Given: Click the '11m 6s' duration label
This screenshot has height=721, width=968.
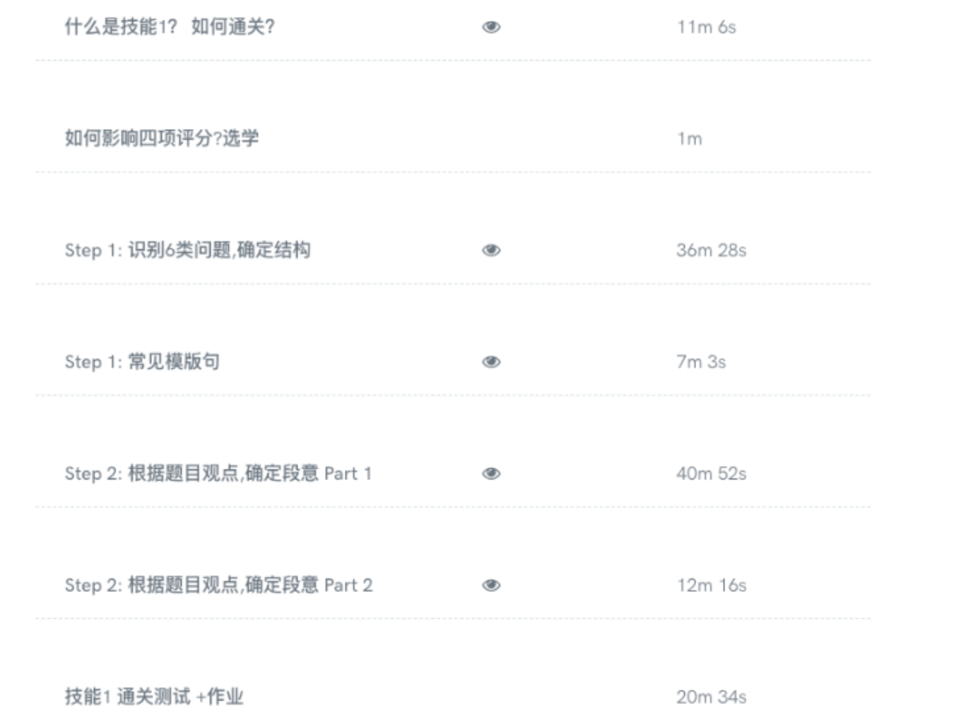Looking at the screenshot, I should tap(706, 27).
